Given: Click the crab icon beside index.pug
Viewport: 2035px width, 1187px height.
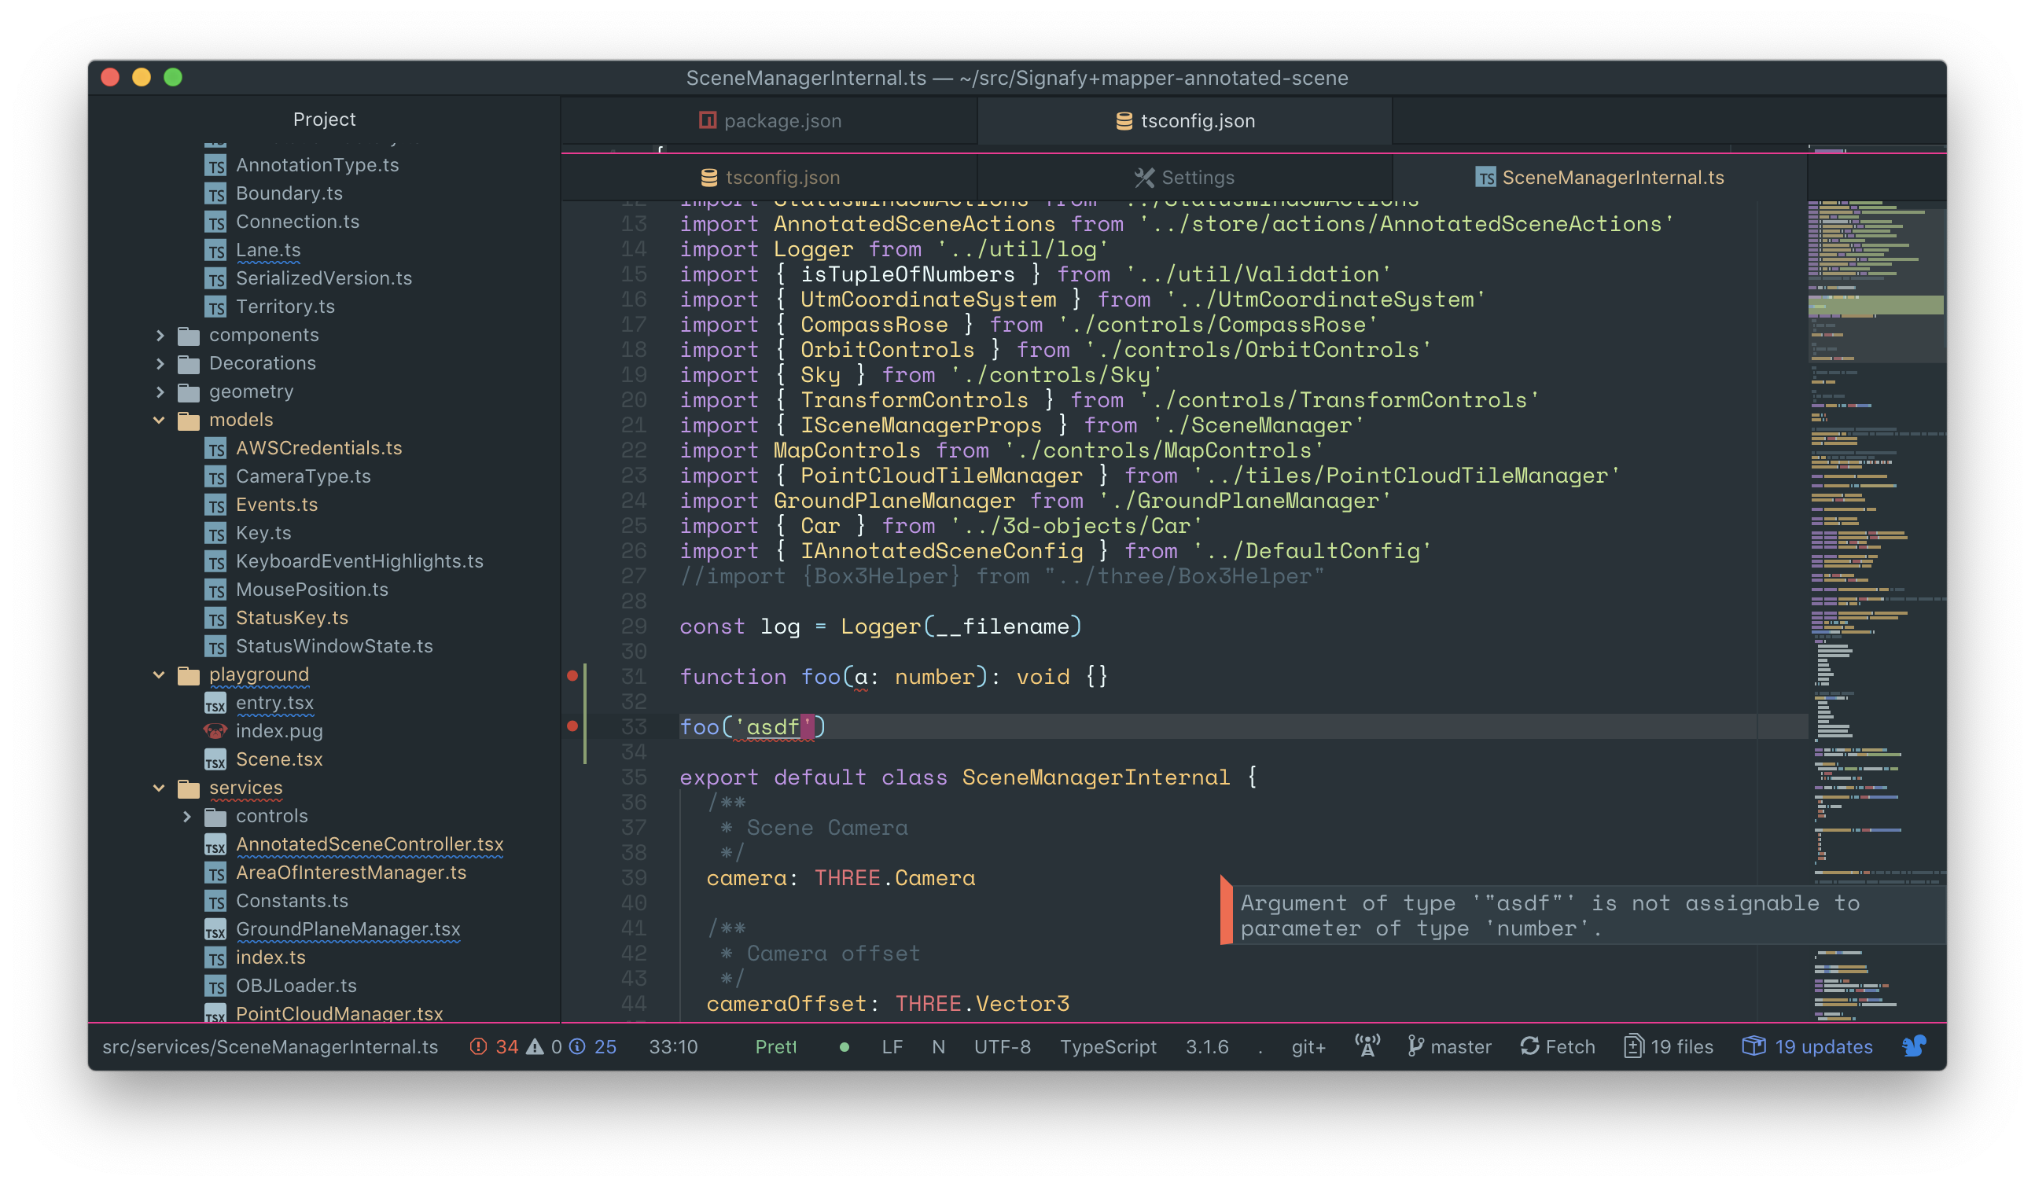Looking at the screenshot, I should 214,732.
